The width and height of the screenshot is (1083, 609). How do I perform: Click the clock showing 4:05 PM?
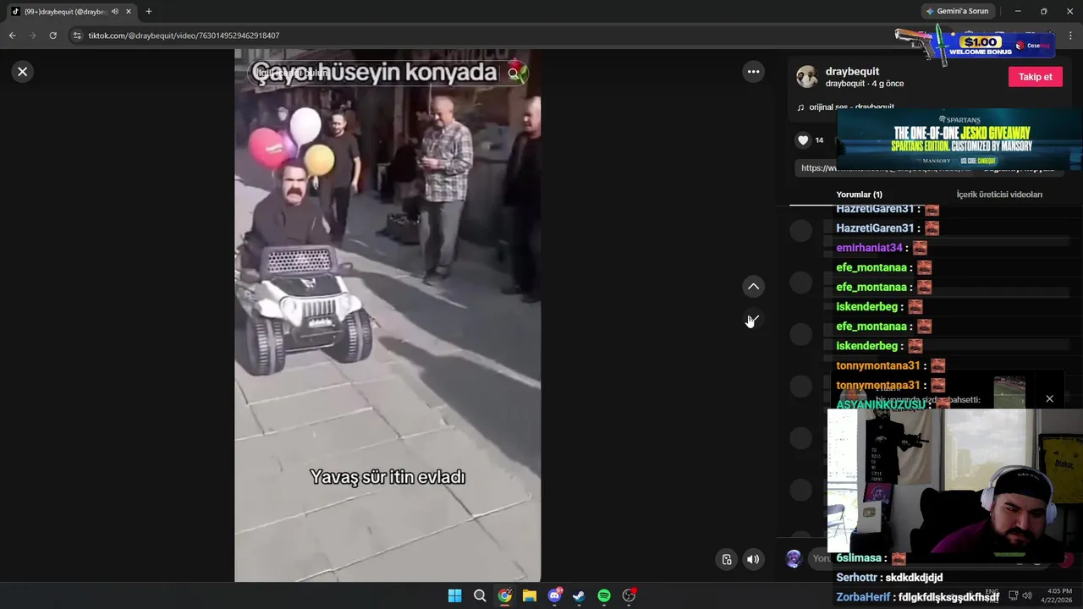click(x=1059, y=591)
